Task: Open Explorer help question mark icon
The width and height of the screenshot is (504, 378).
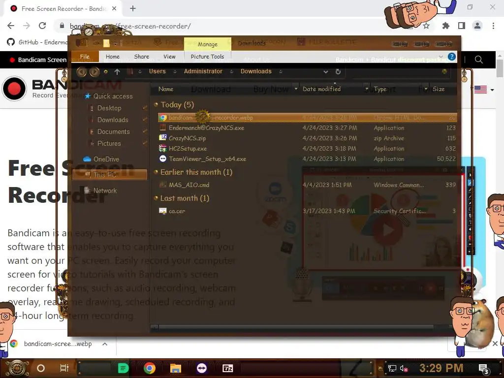Action: pyautogui.click(x=452, y=57)
